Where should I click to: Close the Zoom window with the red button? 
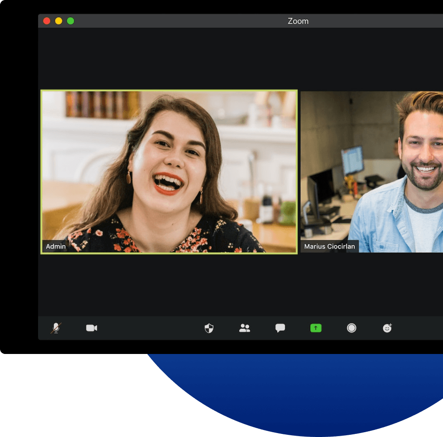tap(47, 21)
